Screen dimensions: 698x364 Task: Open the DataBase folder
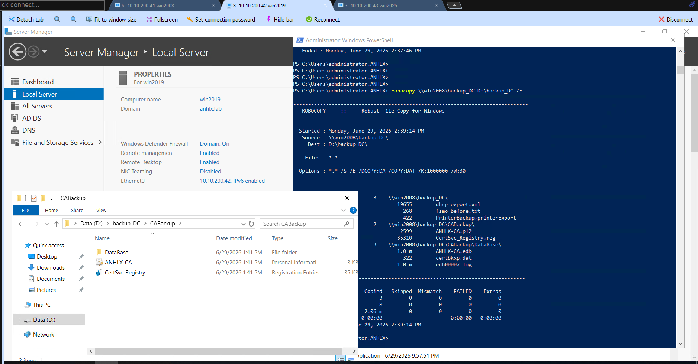click(116, 252)
